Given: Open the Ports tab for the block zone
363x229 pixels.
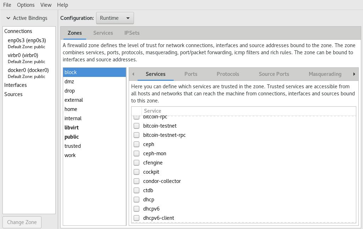Looking at the screenshot, I should point(191,74).
